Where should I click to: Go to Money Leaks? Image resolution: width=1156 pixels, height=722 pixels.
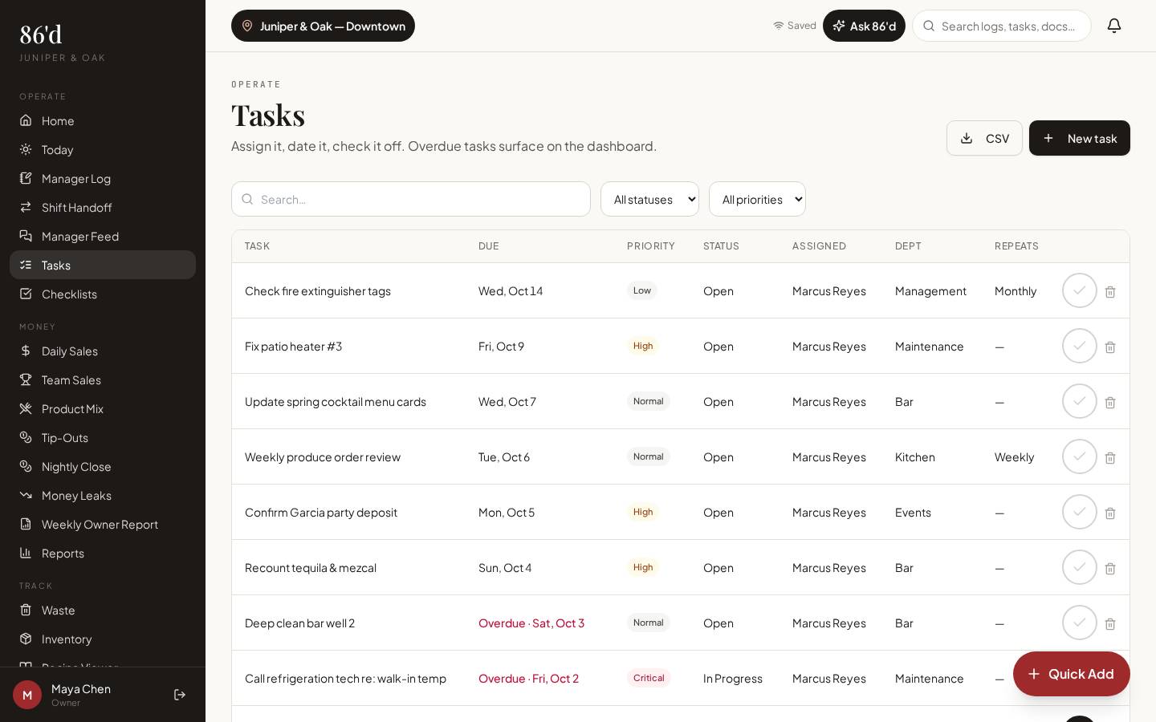pos(103,495)
